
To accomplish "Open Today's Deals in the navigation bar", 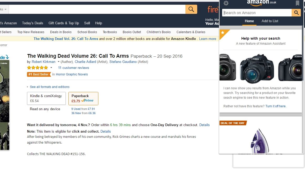I will pos(32,23).
